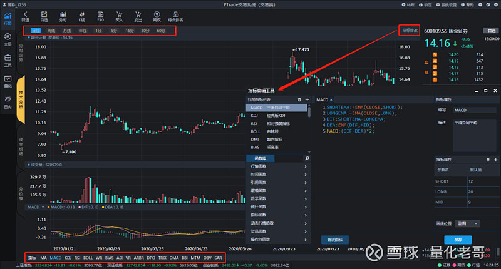Select the 周线 weekly period tab
This screenshot has height=269, width=501.
(51, 30)
